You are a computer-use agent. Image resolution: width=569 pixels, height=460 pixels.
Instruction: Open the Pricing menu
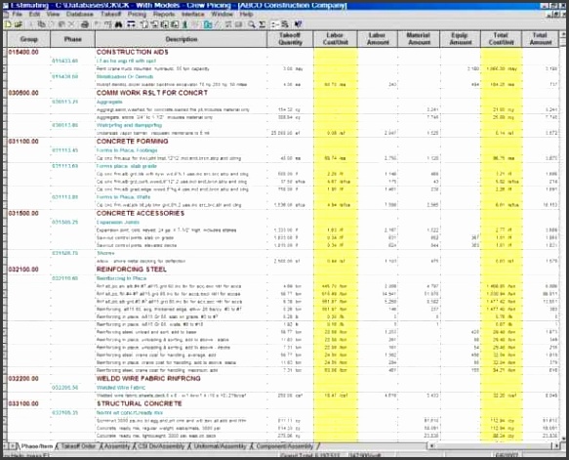coord(137,14)
